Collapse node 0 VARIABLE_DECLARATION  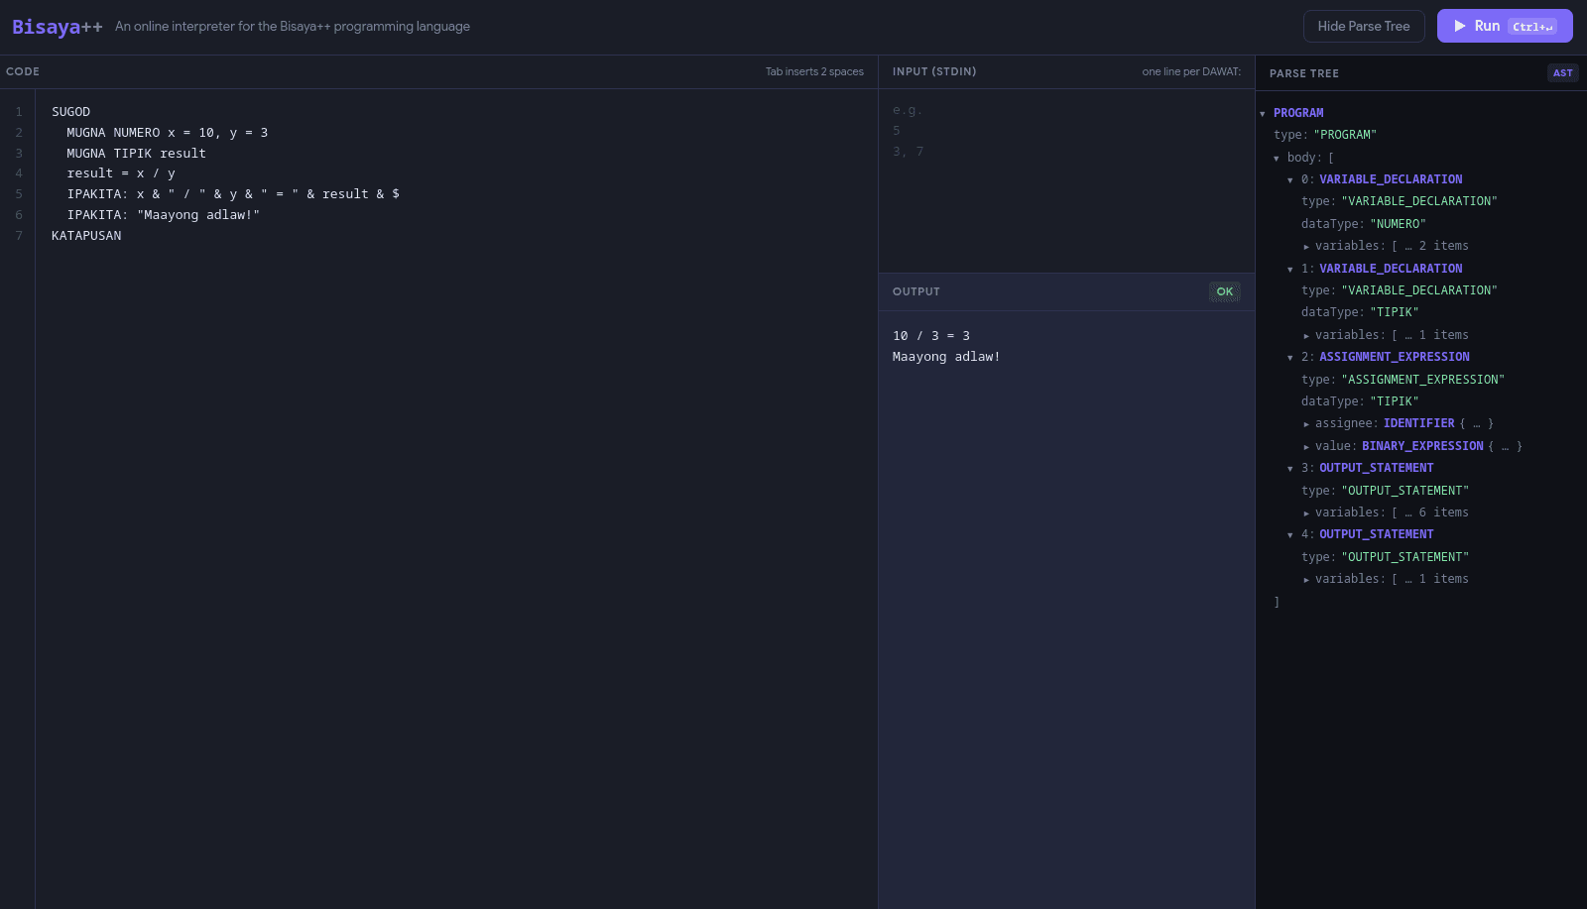tap(1290, 180)
